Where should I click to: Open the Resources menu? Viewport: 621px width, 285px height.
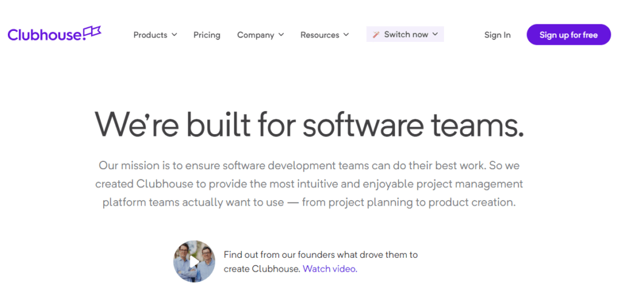pyautogui.click(x=325, y=35)
